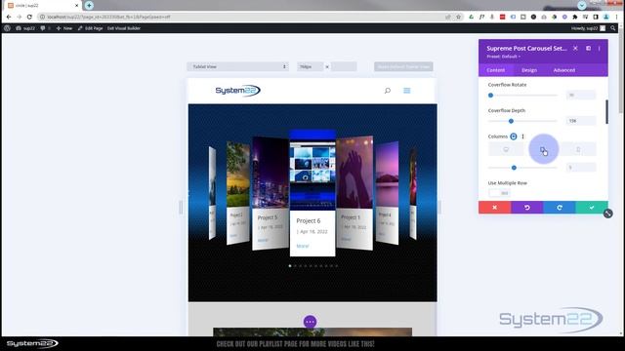Close the sup22 browser tab

click(x=76, y=6)
